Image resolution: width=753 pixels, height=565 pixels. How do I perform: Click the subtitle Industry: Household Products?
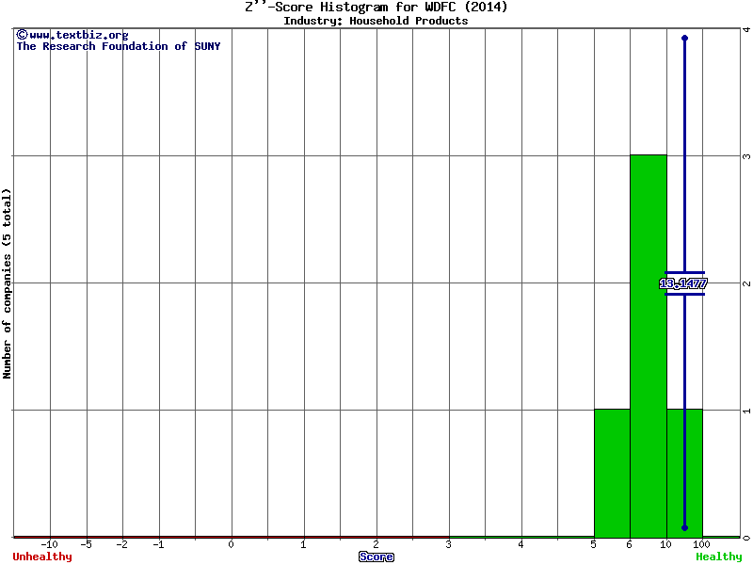click(376, 21)
